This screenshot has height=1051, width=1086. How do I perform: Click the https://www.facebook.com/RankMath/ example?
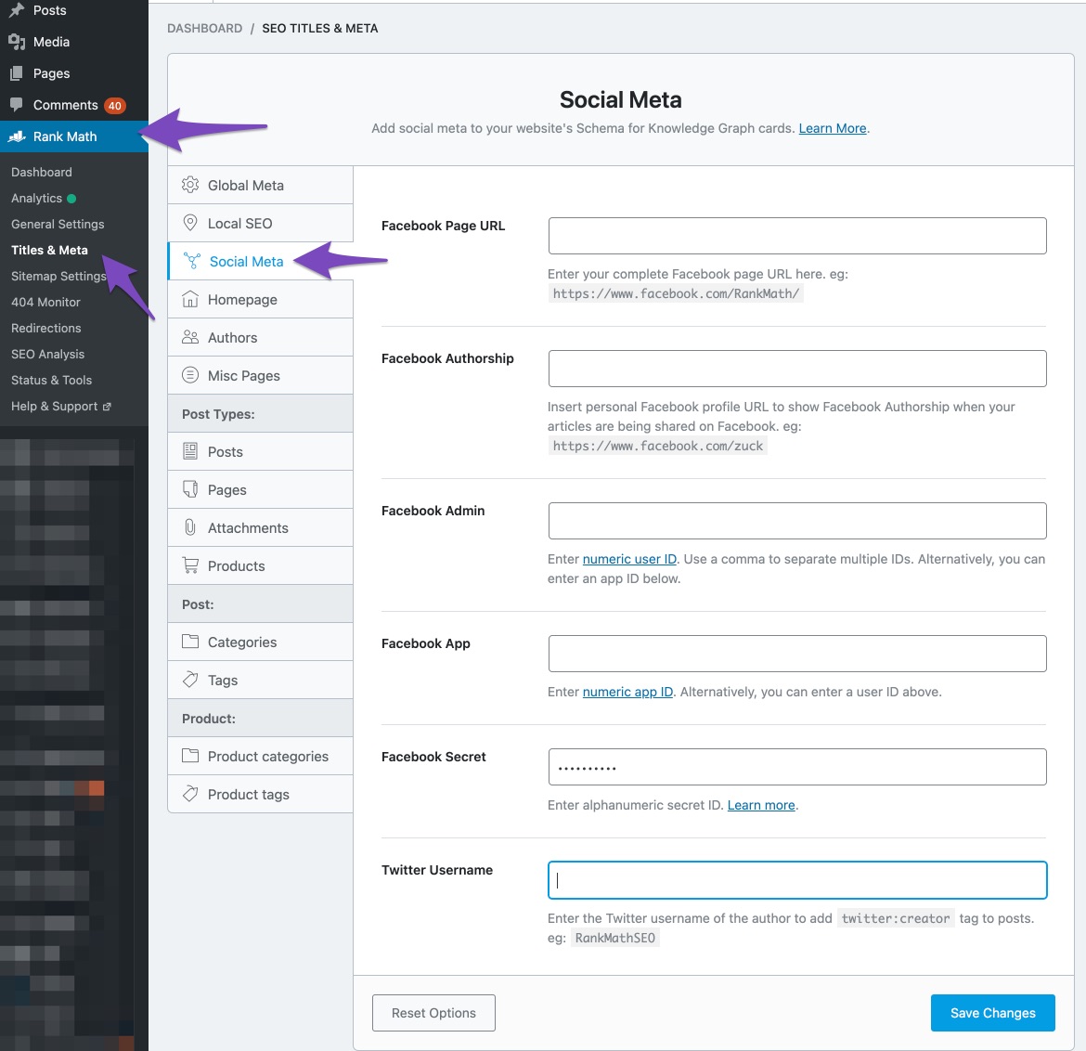[x=676, y=293]
